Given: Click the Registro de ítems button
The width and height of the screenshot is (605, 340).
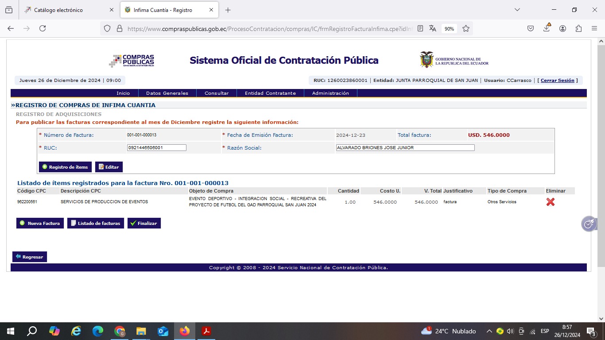Looking at the screenshot, I should click(x=65, y=167).
